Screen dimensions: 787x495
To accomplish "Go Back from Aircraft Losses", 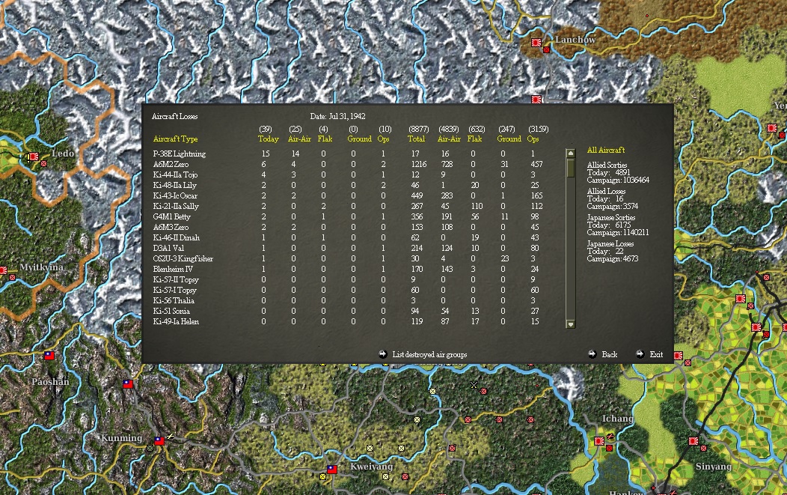I will pyautogui.click(x=609, y=354).
